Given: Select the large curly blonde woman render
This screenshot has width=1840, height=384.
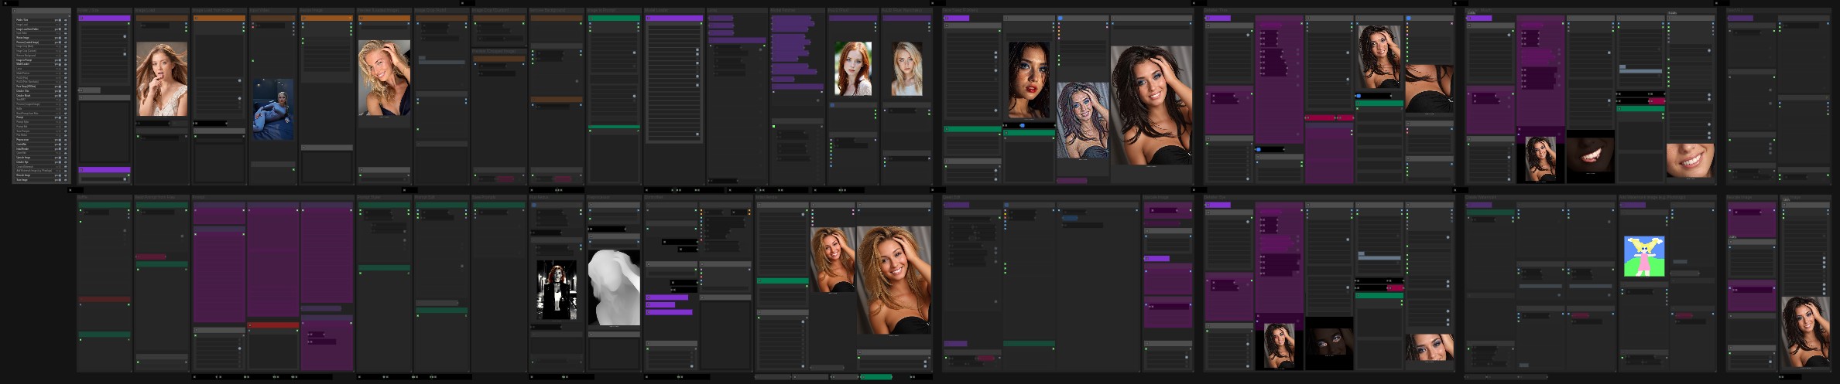Looking at the screenshot, I should (893, 280).
